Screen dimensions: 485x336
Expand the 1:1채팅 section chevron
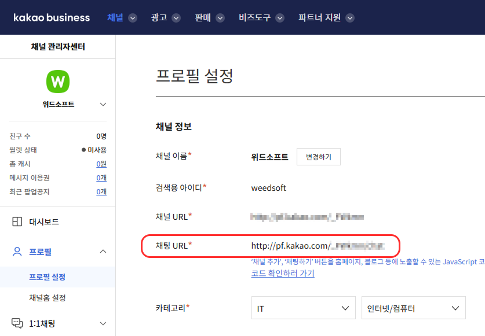click(103, 324)
